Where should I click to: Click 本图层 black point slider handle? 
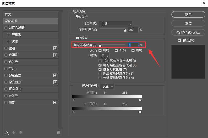point(74,100)
